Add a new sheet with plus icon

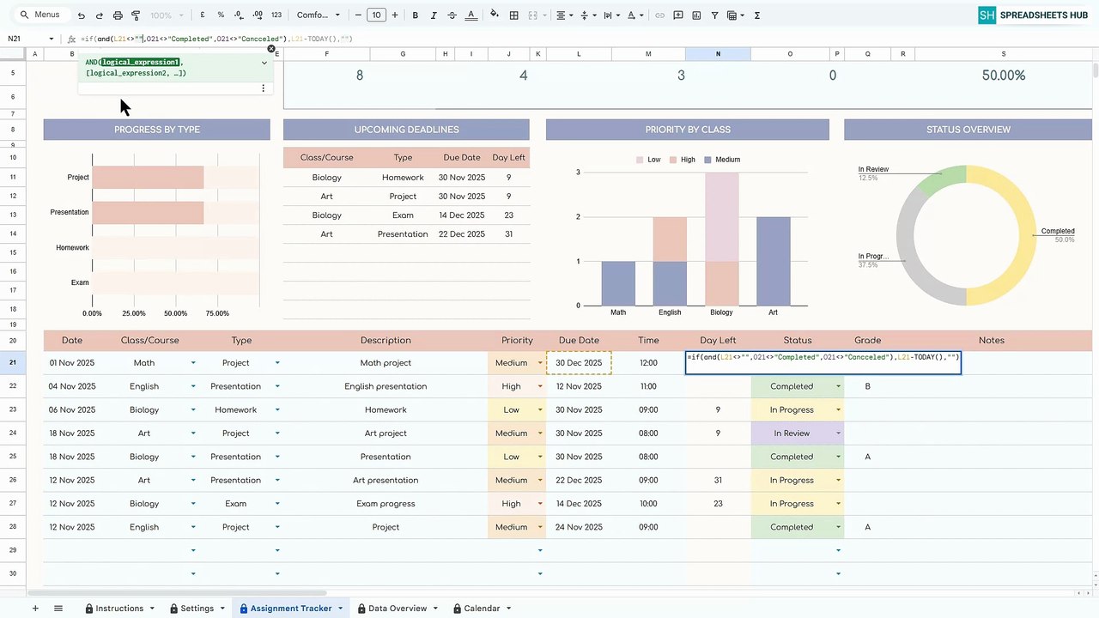click(35, 608)
